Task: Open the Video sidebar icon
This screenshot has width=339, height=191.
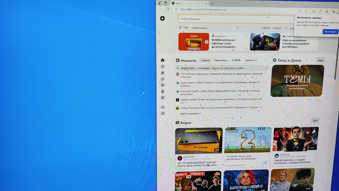Action: pos(163,79)
